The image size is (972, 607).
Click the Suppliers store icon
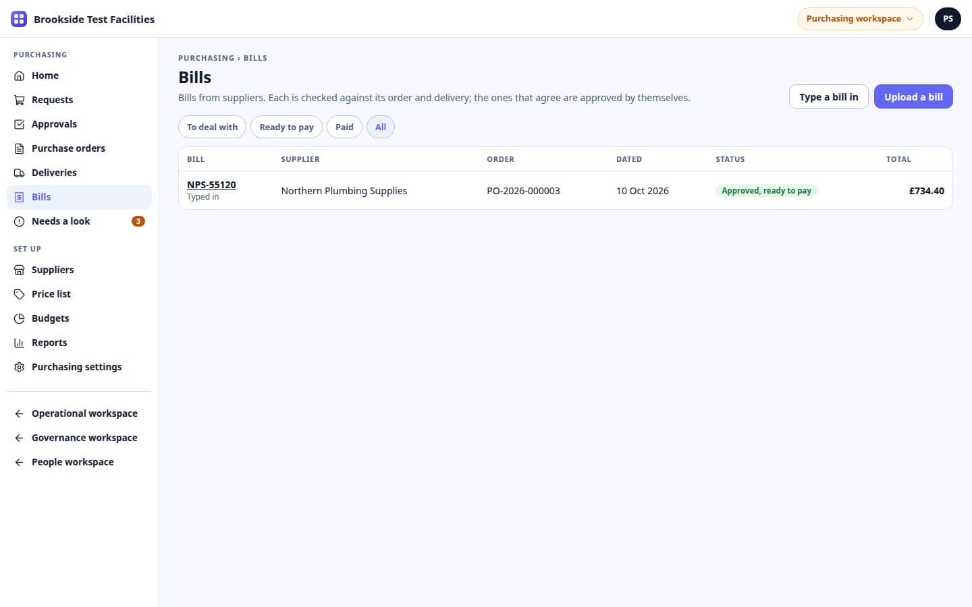(19, 270)
